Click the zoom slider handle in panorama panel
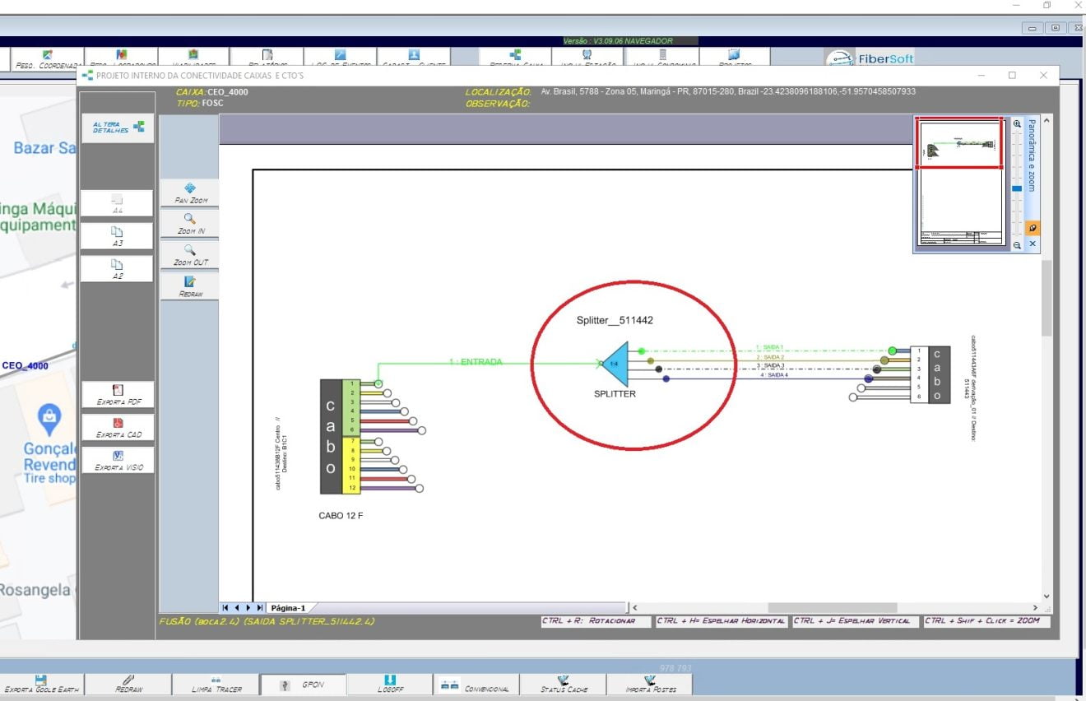The height and width of the screenshot is (701, 1086). click(x=1017, y=188)
